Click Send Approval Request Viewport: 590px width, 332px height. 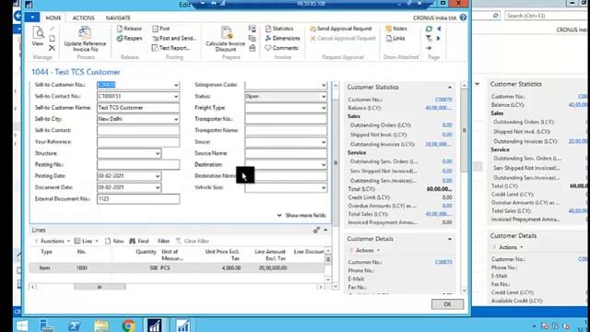[341, 29]
